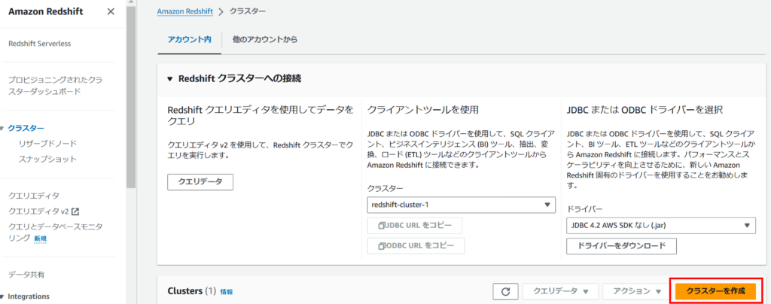Image resolution: width=771 pixels, height=304 pixels.
Task: Switch to 他のアカウントから tab
Action: tap(265, 39)
